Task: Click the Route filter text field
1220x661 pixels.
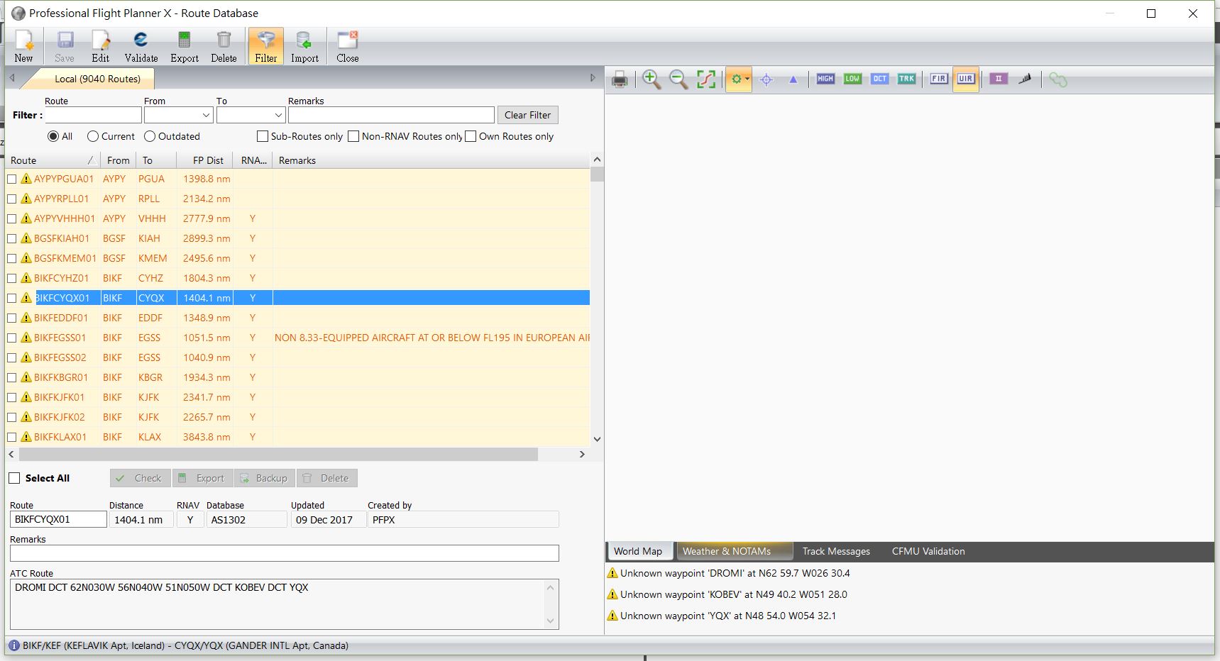Action: click(94, 115)
